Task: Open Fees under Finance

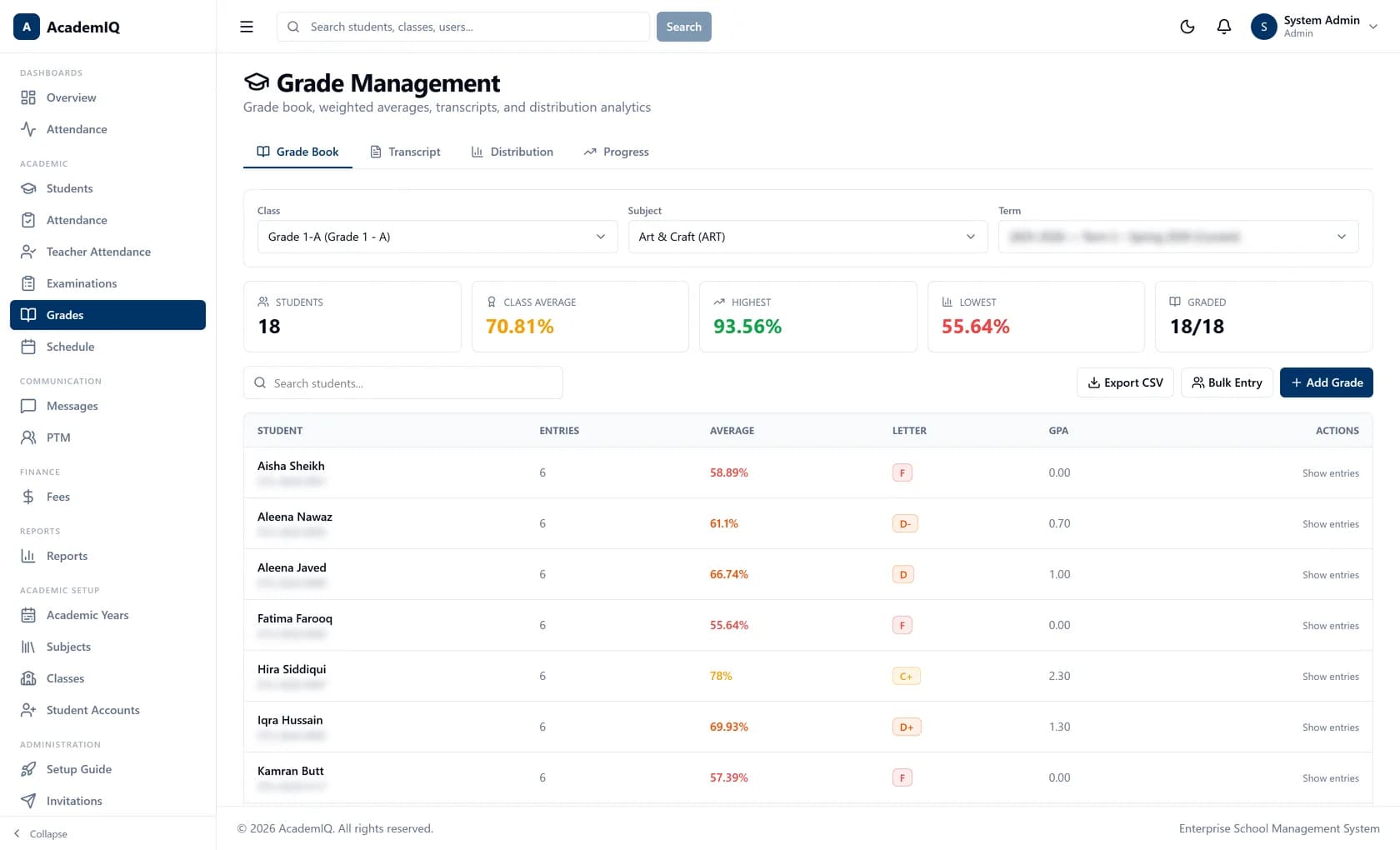Action: 107,497
